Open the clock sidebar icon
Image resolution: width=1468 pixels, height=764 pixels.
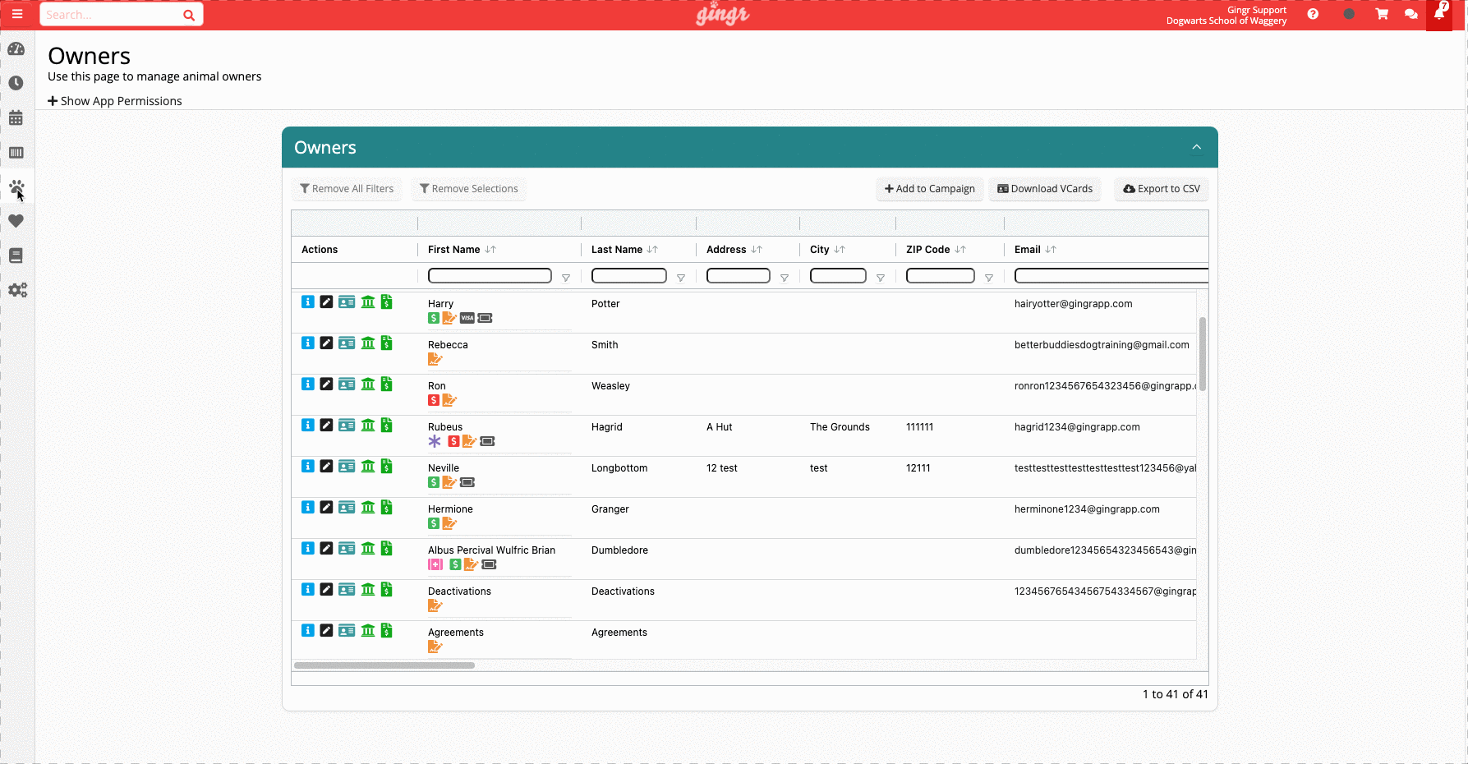click(16, 83)
